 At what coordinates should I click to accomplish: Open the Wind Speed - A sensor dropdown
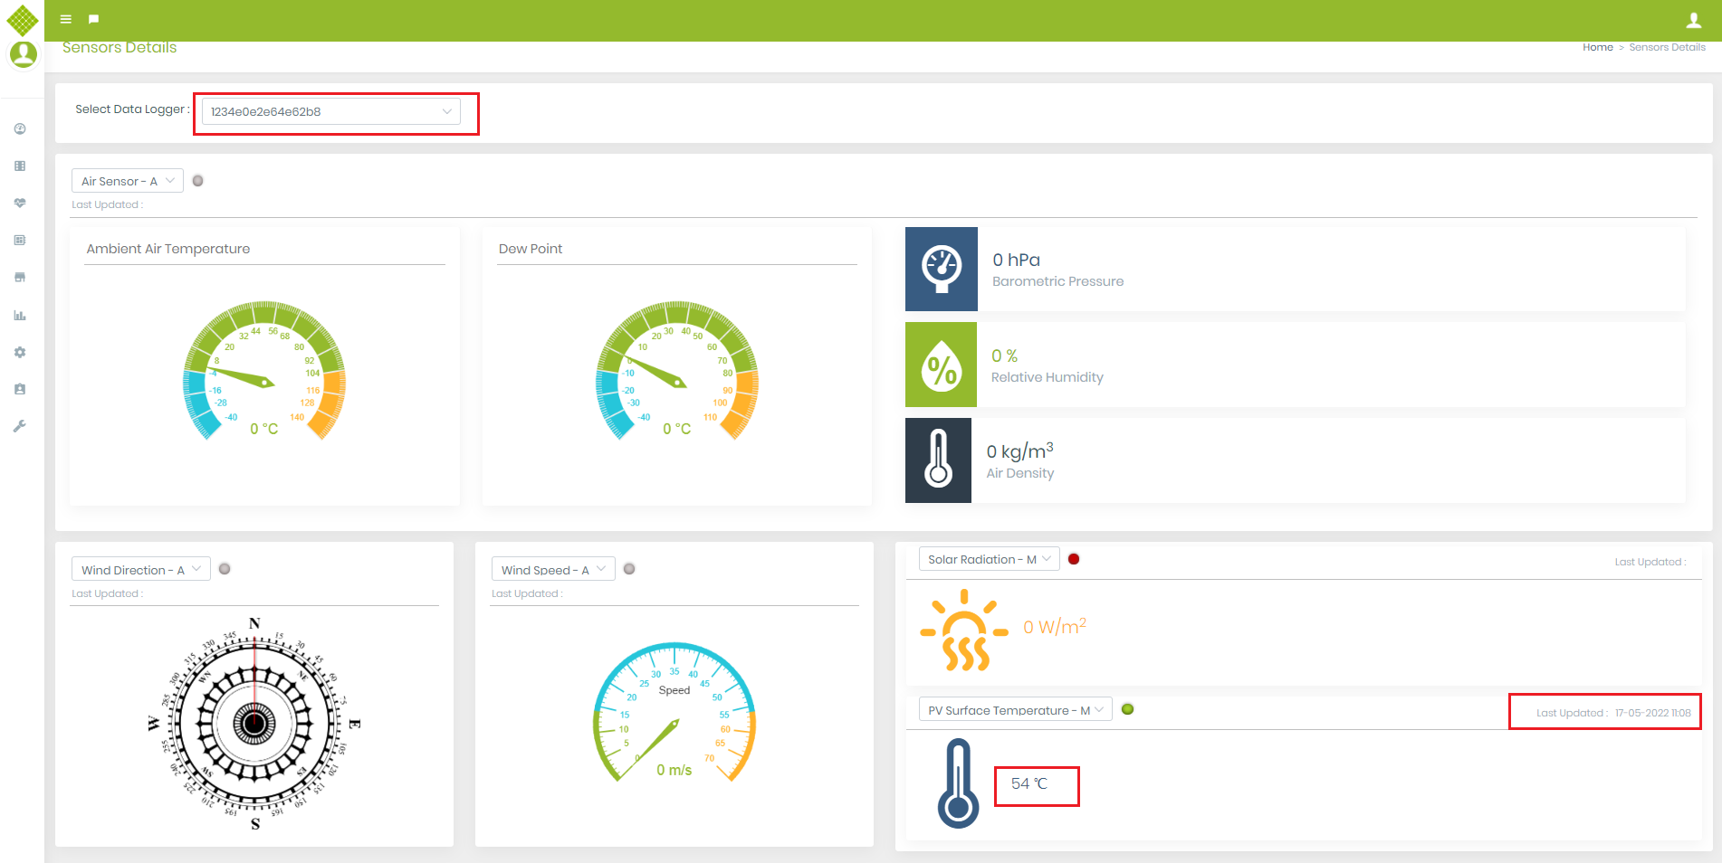[552, 569]
